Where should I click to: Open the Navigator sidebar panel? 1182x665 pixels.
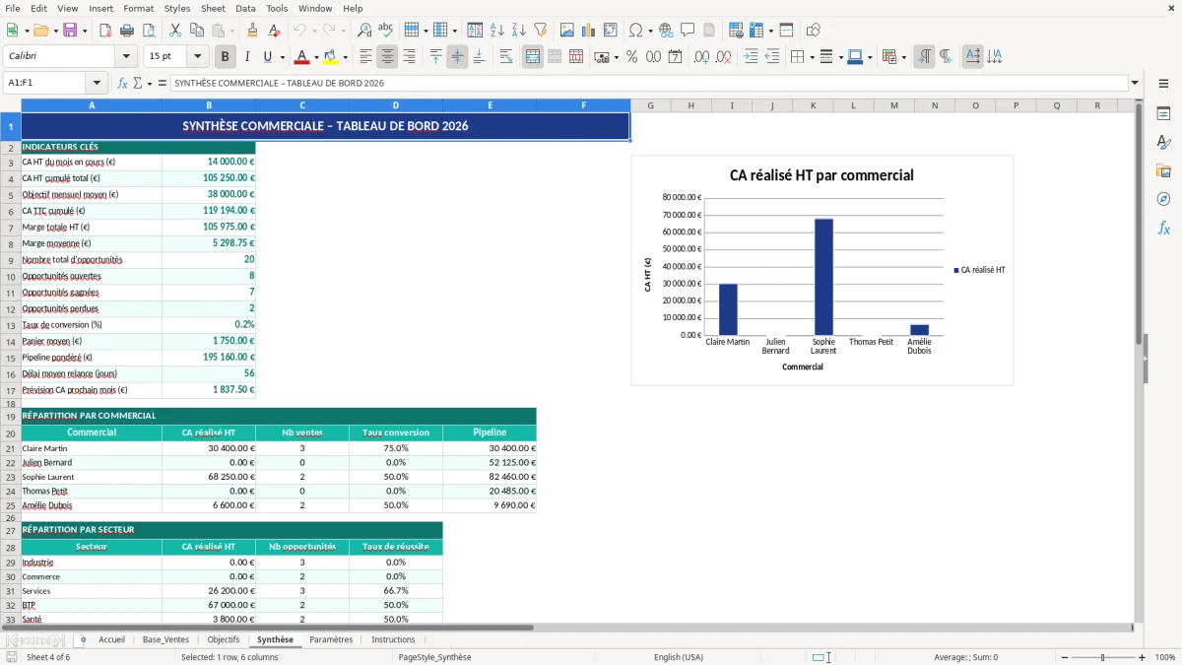coord(1163,199)
